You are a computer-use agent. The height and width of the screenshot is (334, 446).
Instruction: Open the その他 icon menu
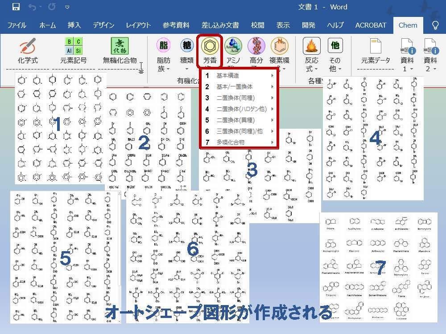coord(335,45)
